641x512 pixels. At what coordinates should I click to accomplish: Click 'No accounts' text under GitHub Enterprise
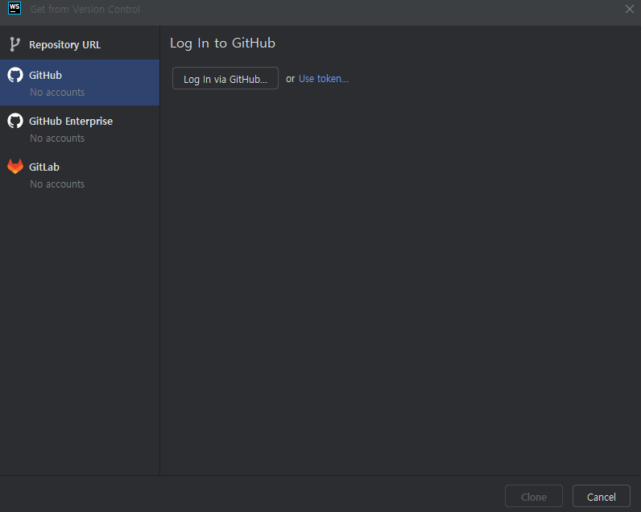pyautogui.click(x=57, y=138)
